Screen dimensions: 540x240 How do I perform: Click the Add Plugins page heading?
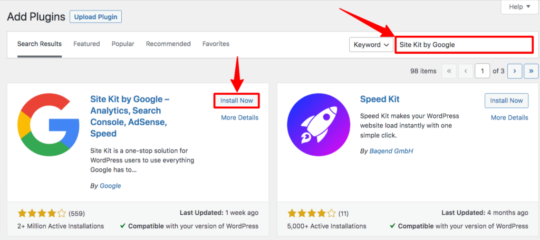(36, 16)
